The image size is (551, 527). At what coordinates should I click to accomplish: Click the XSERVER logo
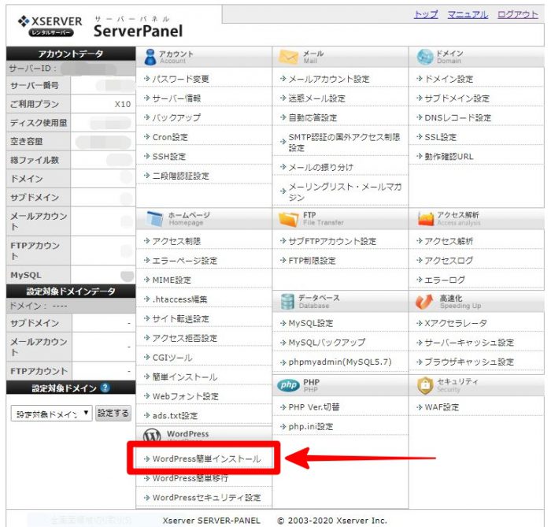tap(50, 26)
